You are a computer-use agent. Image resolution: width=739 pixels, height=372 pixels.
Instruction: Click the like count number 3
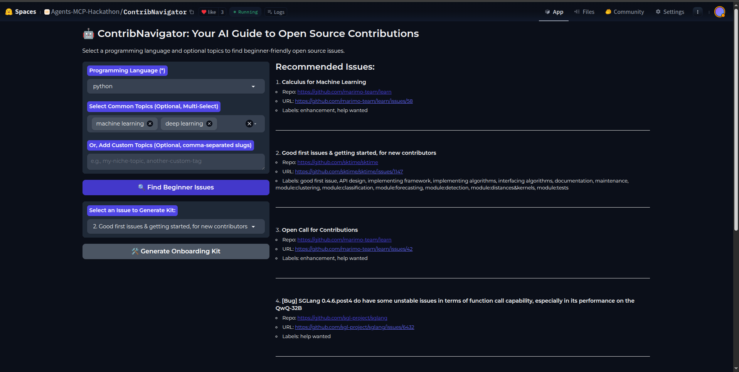point(222,12)
